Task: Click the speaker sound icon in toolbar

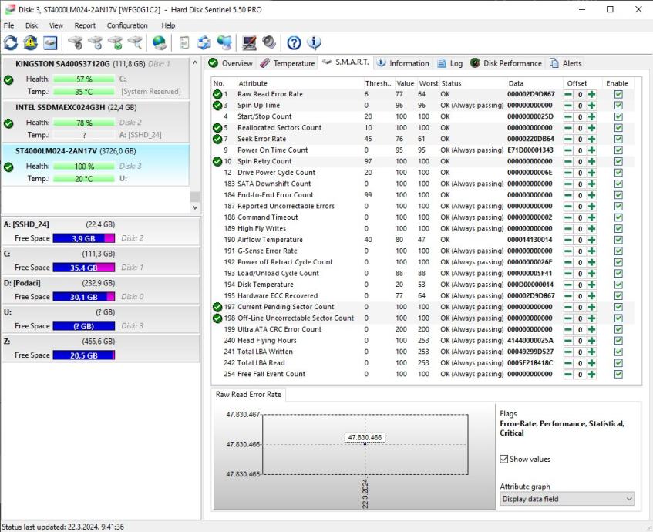Action: [269, 43]
